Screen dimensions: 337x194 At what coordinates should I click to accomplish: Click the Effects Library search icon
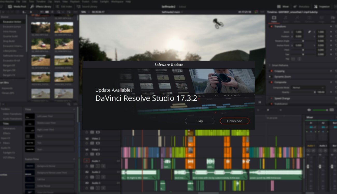pyautogui.click(x=69, y=104)
